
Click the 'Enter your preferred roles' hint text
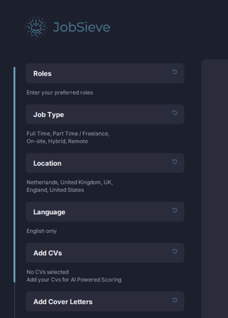60,93
